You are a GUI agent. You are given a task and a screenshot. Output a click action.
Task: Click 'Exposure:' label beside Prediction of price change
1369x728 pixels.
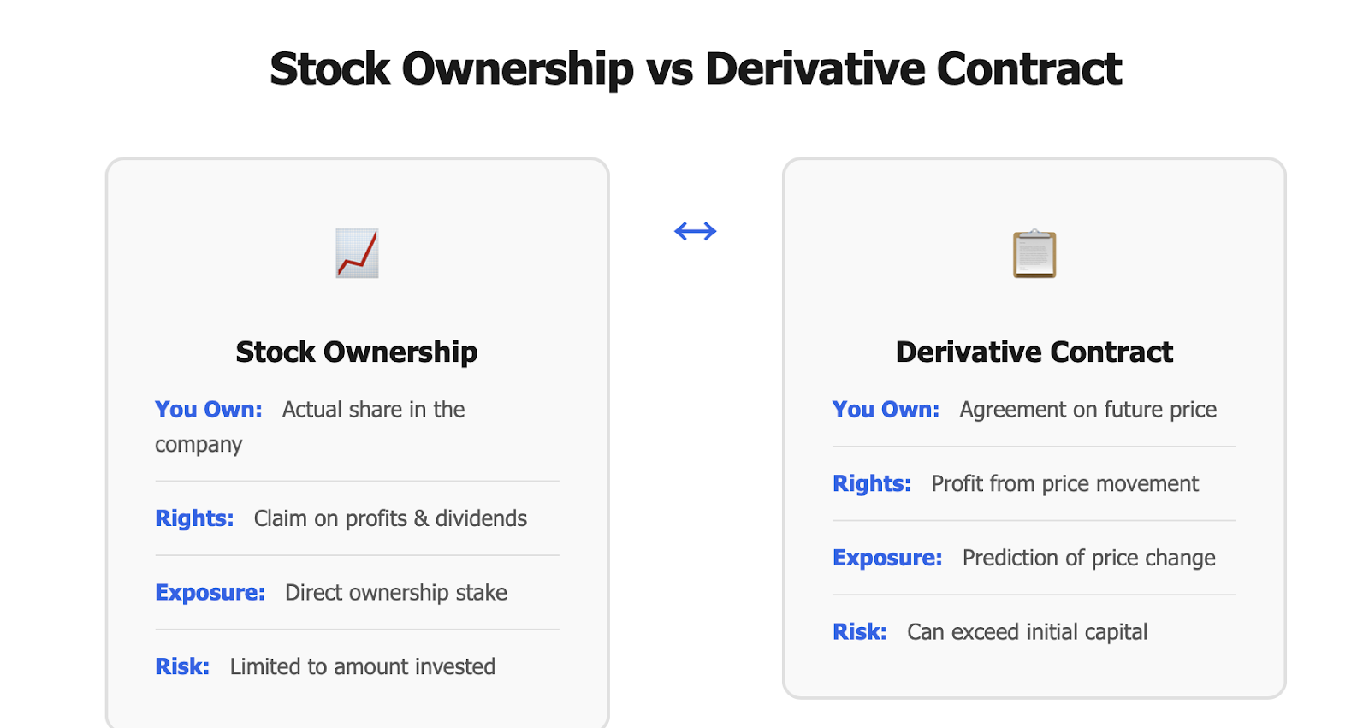pyautogui.click(x=887, y=558)
